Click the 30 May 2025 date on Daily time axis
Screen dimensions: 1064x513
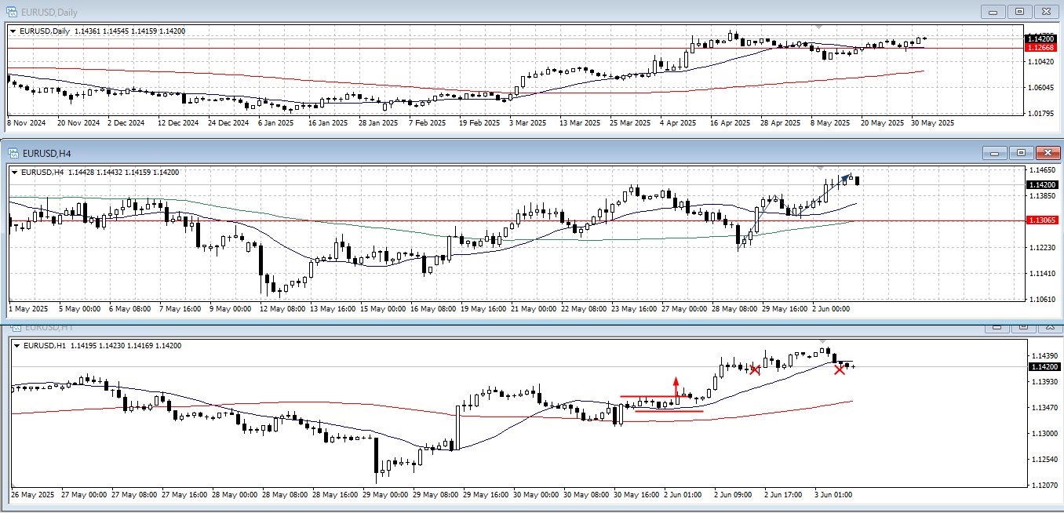point(932,123)
